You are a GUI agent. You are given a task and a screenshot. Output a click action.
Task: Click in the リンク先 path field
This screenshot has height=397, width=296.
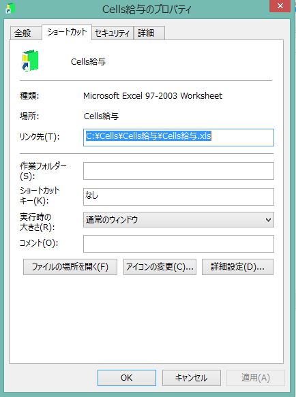(x=179, y=138)
